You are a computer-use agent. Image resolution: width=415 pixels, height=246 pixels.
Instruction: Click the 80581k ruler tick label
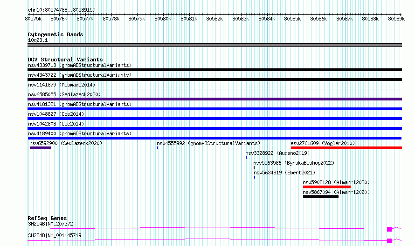189,19
